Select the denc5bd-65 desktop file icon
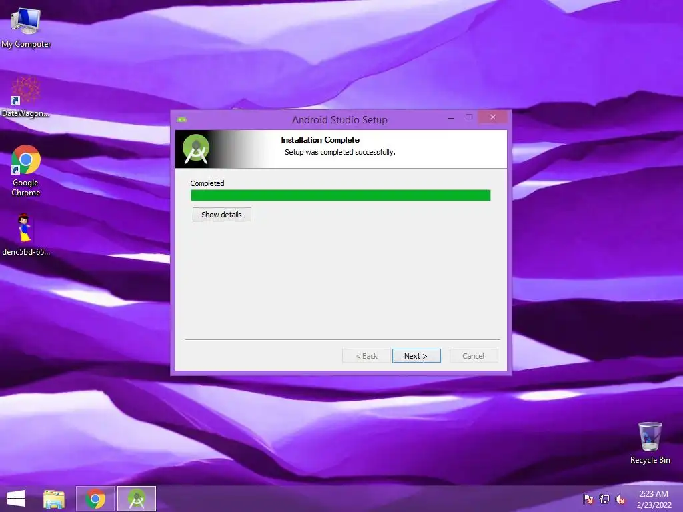Screen dimensions: 683x512 pyautogui.click(x=25, y=234)
